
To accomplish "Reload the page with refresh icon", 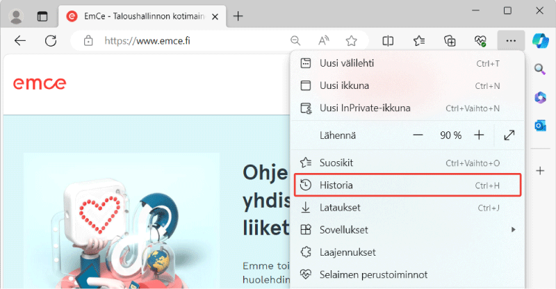I will point(51,41).
